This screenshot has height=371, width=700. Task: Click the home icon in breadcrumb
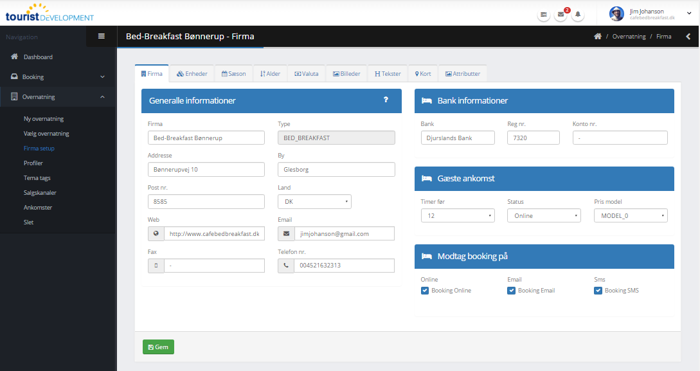(597, 37)
